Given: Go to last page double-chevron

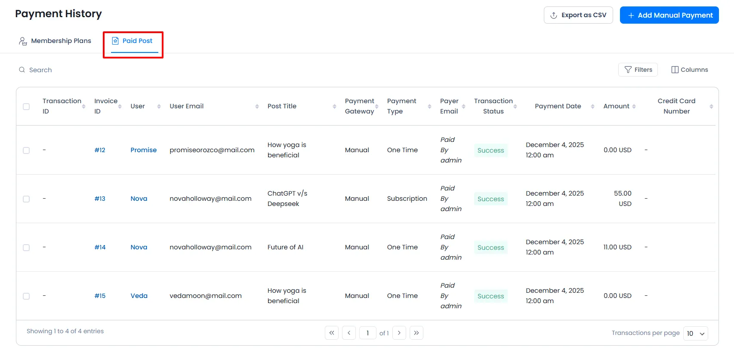Looking at the screenshot, I should point(416,333).
